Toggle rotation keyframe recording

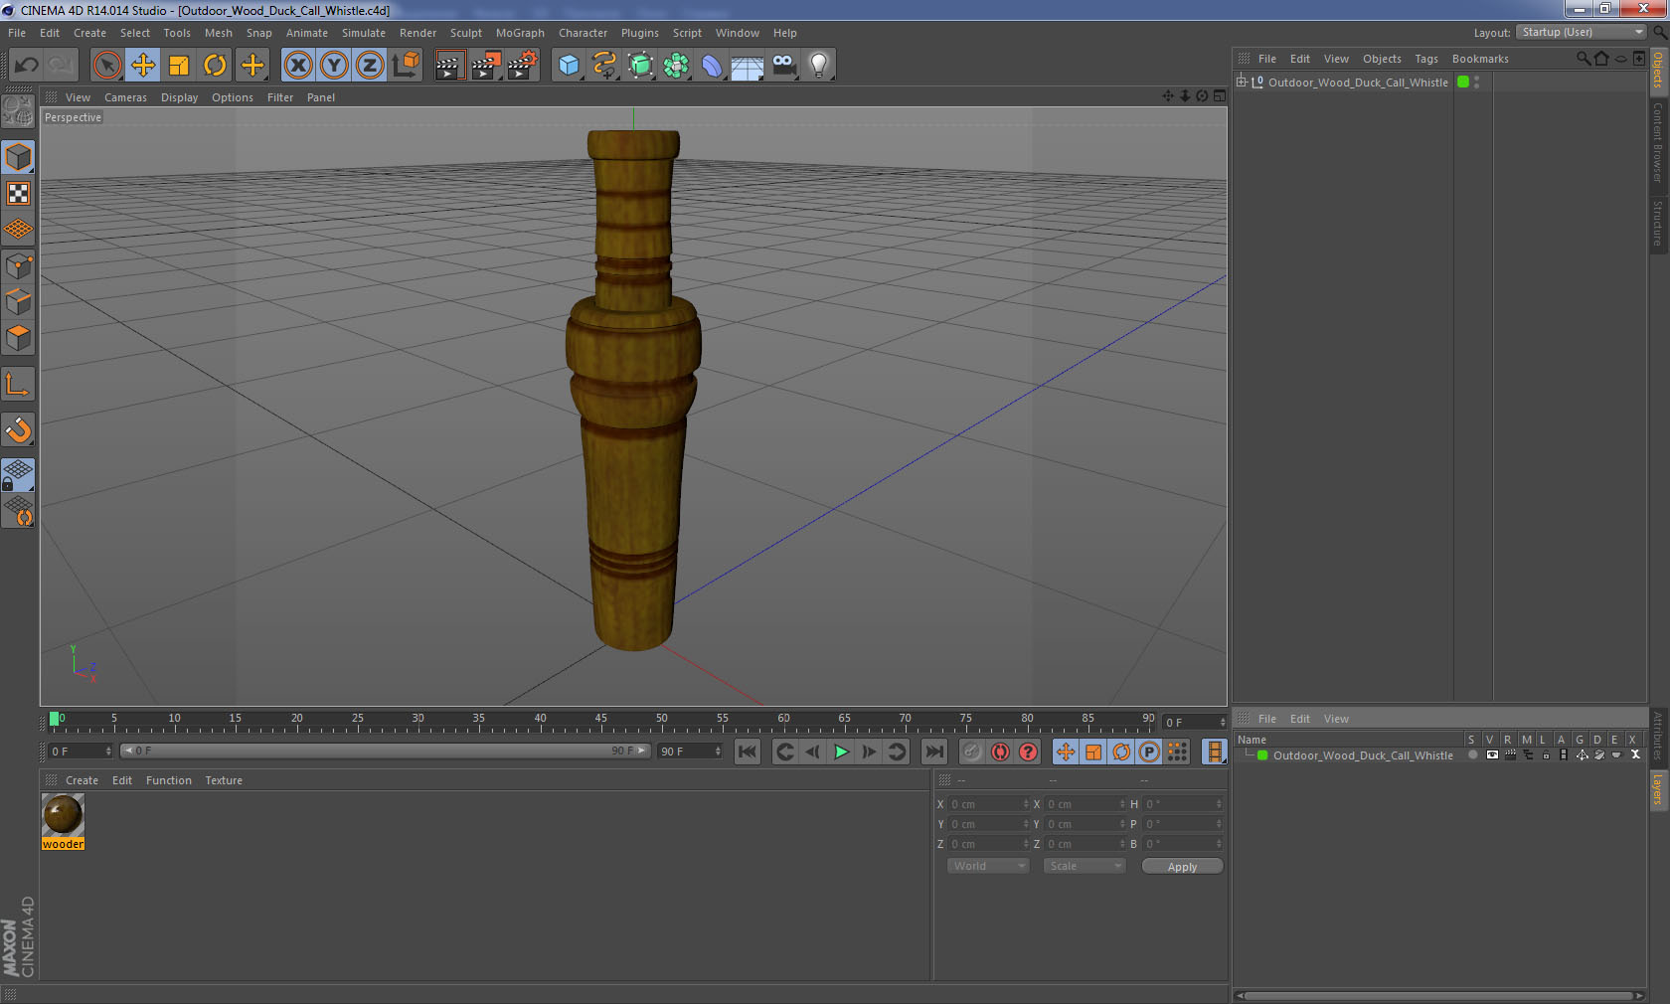point(1121,752)
